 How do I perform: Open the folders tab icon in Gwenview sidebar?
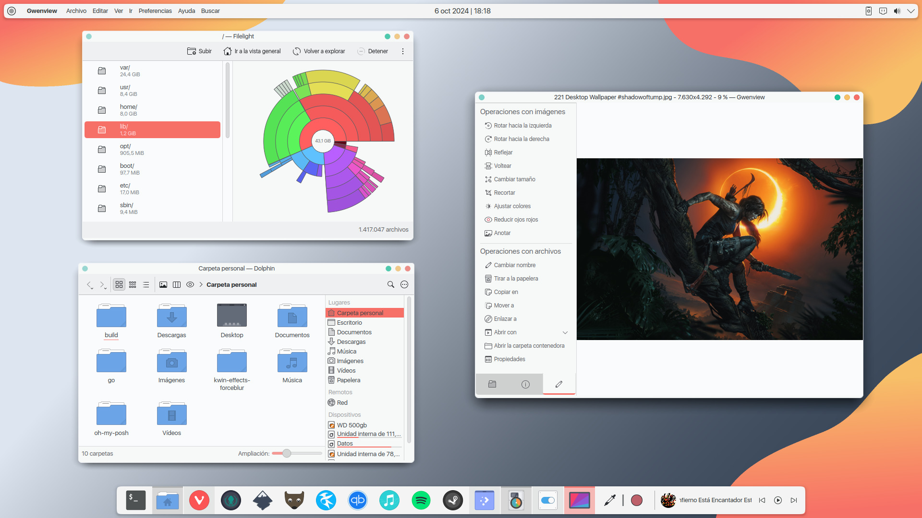[492, 384]
